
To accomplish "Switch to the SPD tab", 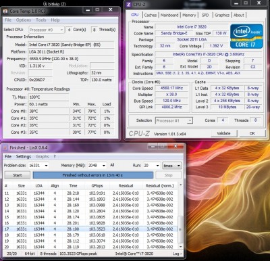I will coord(205,15).
